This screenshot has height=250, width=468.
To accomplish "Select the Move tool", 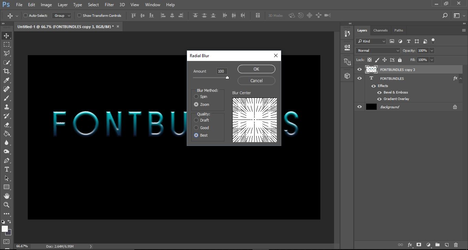I will [7, 36].
